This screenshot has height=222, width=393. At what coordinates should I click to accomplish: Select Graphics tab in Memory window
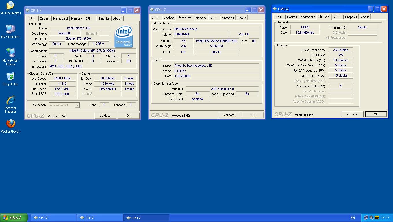click(351, 17)
